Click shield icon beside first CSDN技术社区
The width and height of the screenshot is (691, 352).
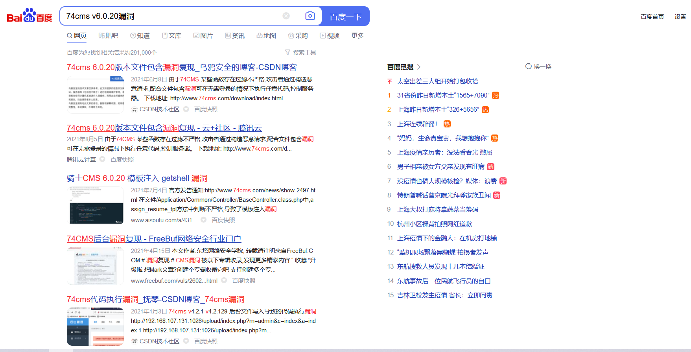[x=186, y=109]
